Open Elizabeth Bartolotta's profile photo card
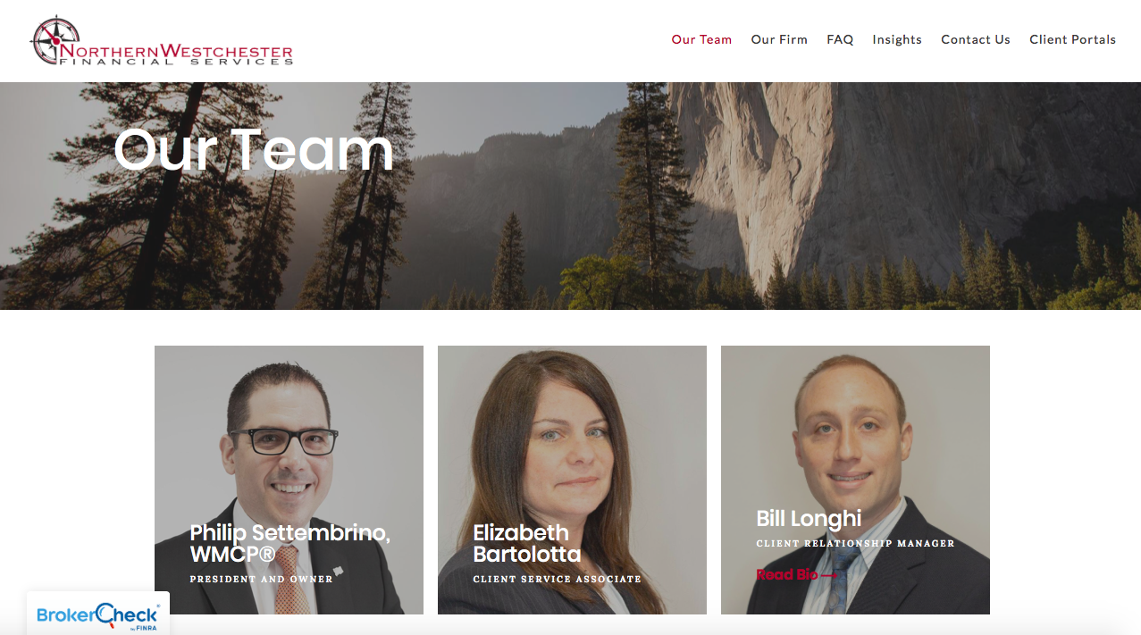The height and width of the screenshot is (635, 1141). point(572,480)
